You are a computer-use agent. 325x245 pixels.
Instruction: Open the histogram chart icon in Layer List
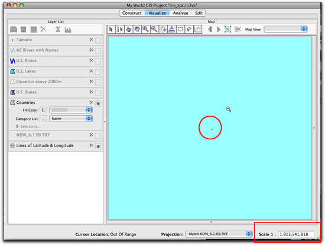coord(68,30)
